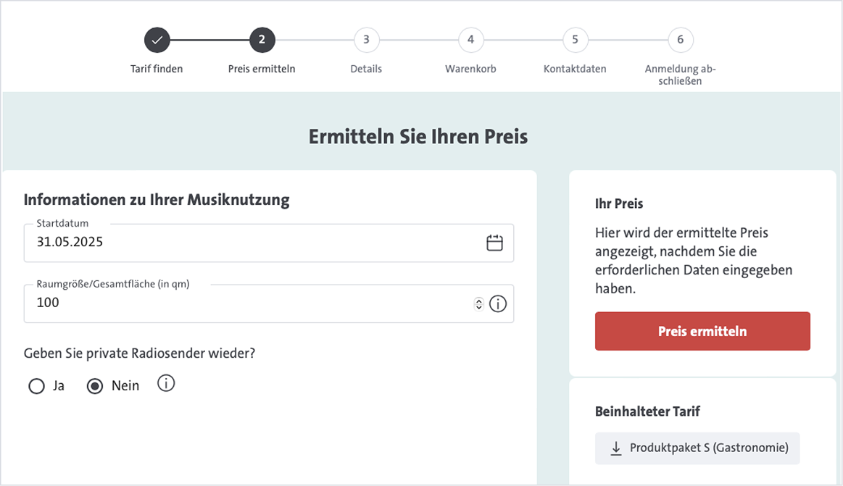The width and height of the screenshot is (843, 486).
Task: Click the info icon next to Raumgröße field
Action: coord(497,303)
